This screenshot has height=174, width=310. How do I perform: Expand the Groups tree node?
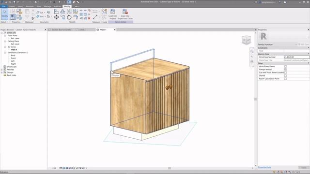tap(2, 72)
